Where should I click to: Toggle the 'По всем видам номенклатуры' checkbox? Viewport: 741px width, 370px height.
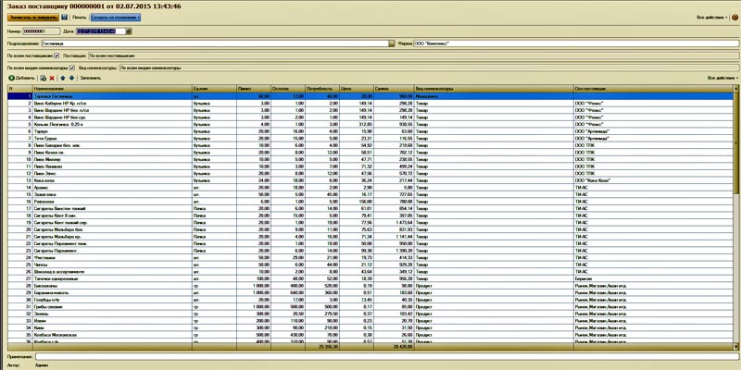pyautogui.click(x=71, y=68)
